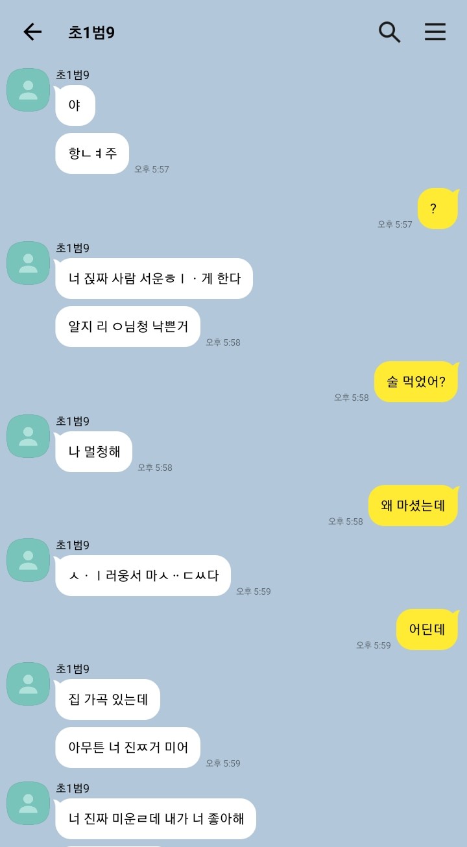The image size is (467, 847).
Task: Tap the '알지 리 ㅇ님청 낙쁜거' bubble
Action: [128, 327]
